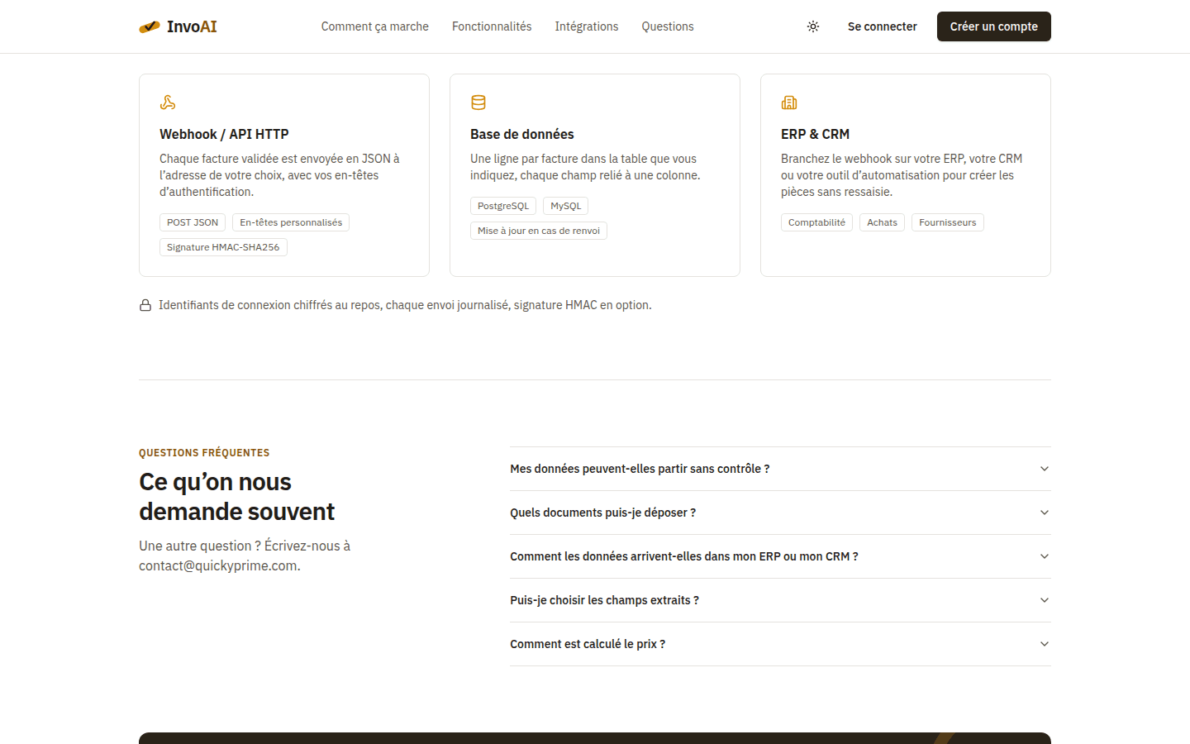Click the Comptabilité tag
This screenshot has width=1190, height=744.
pyautogui.click(x=816, y=222)
